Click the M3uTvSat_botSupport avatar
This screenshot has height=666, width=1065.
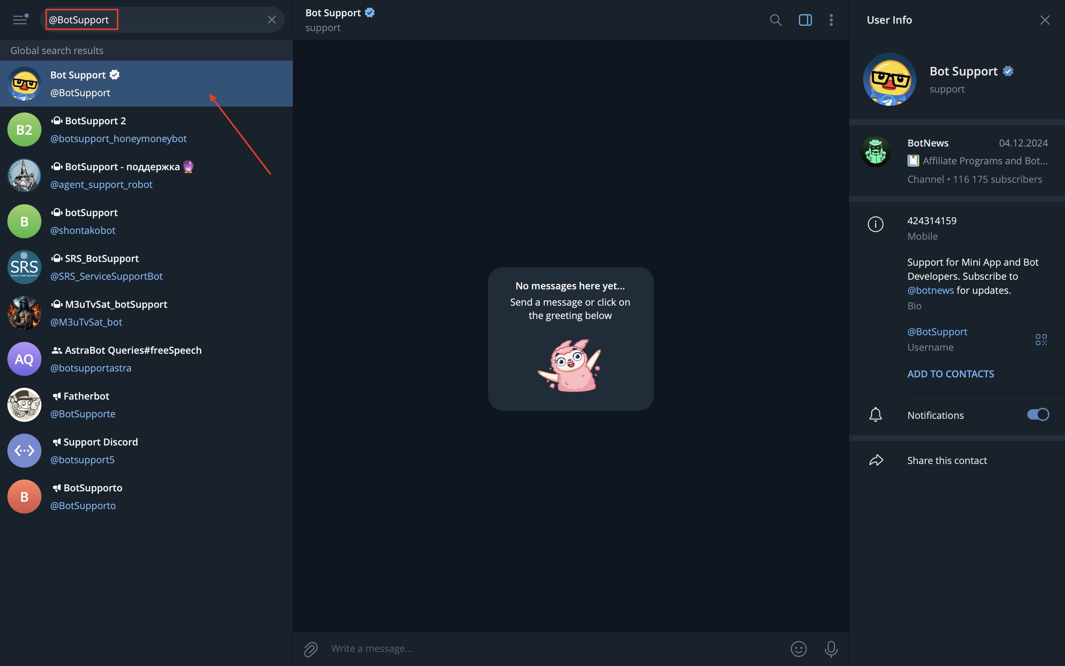click(24, 313)
